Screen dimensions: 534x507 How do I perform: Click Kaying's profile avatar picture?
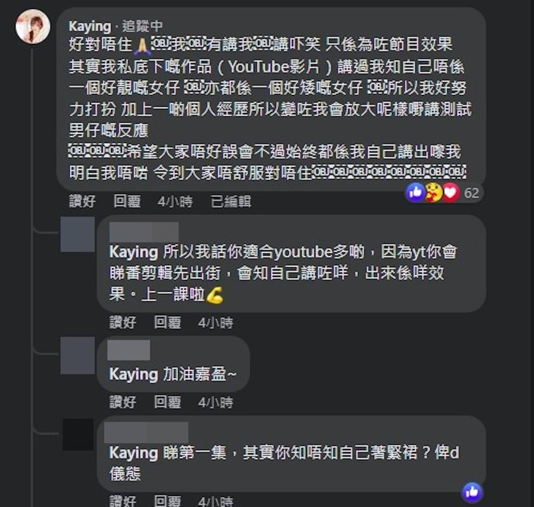pos(33,27)
